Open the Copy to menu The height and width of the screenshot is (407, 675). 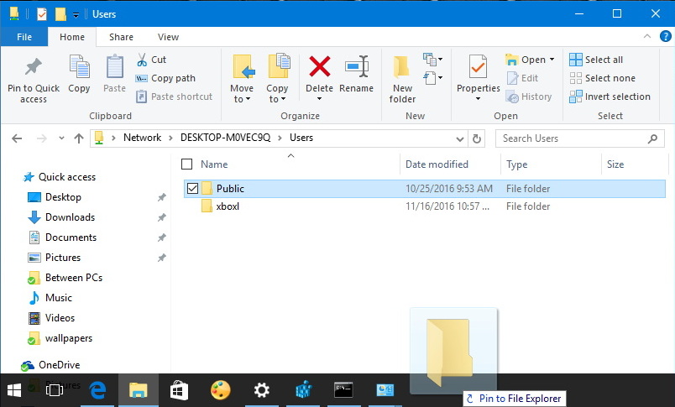coord(277,80)
